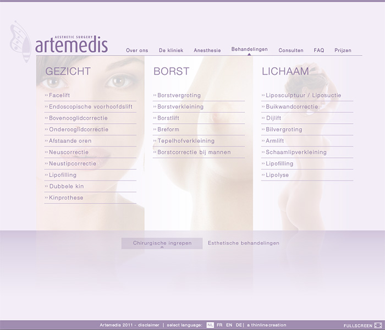Switch language to DE
This screenshot has height=330, width=385.
point(239,325)
